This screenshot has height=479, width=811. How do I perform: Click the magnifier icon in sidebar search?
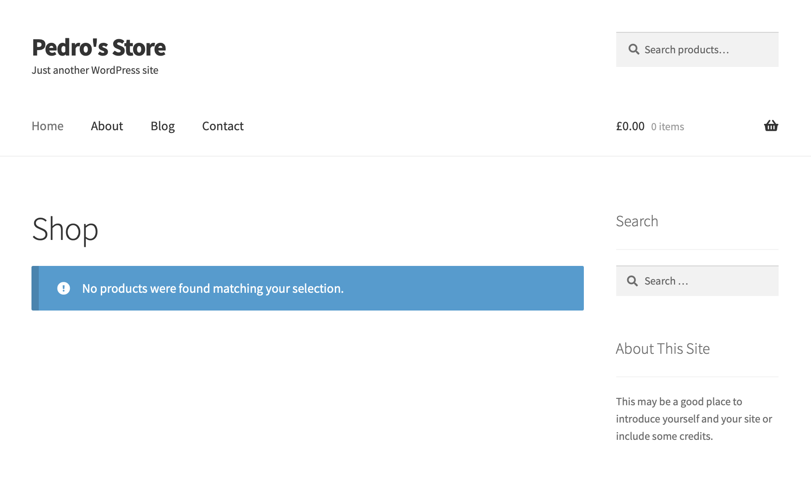coord(632,281)
